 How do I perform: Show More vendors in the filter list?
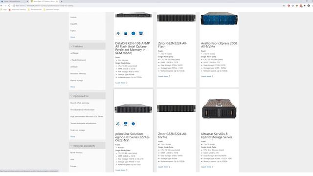pos(73,37)
